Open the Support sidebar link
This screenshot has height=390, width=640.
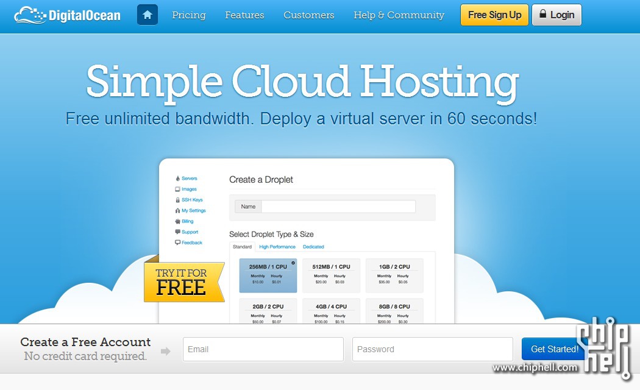pyautogui.click(x=190, y=232)
